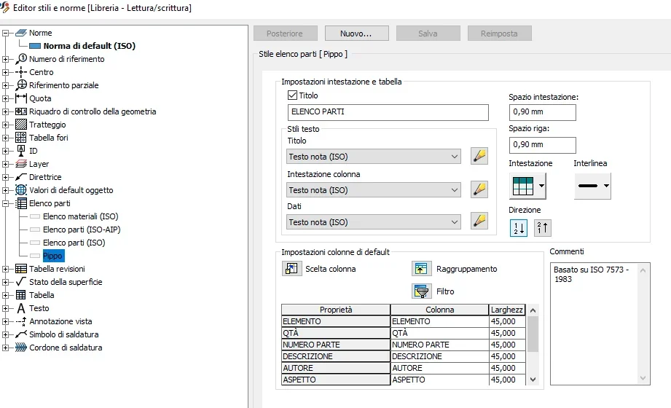Select the NUMERO PARTE property cell

tap(336, 345)
